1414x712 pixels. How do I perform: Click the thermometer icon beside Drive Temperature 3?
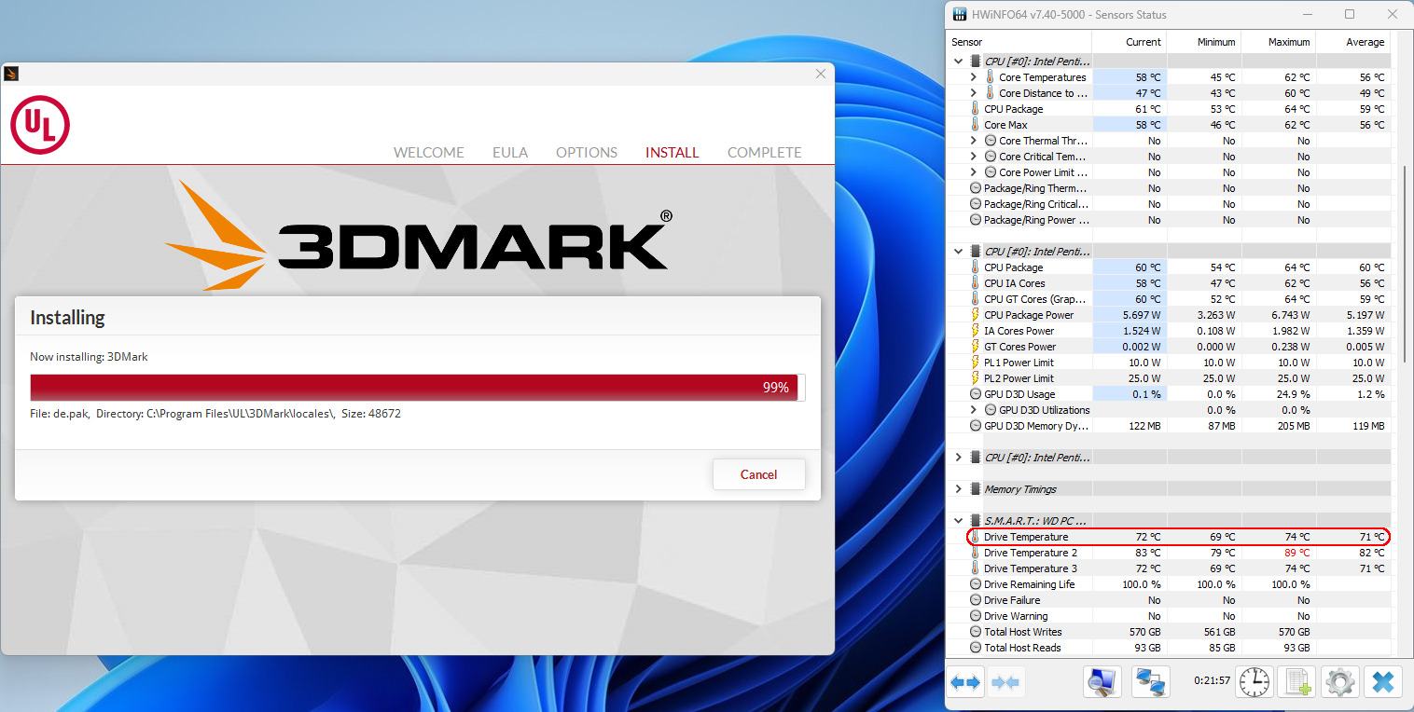975,568
